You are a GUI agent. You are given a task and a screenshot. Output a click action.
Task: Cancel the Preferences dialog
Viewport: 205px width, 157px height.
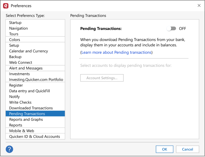click(x=187, y=149)
